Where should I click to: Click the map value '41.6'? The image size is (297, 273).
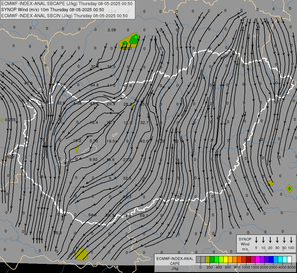point(127,86)
